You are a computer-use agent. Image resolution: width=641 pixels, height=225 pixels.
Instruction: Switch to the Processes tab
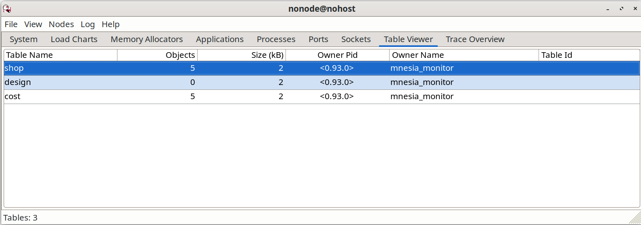(276, 39)
